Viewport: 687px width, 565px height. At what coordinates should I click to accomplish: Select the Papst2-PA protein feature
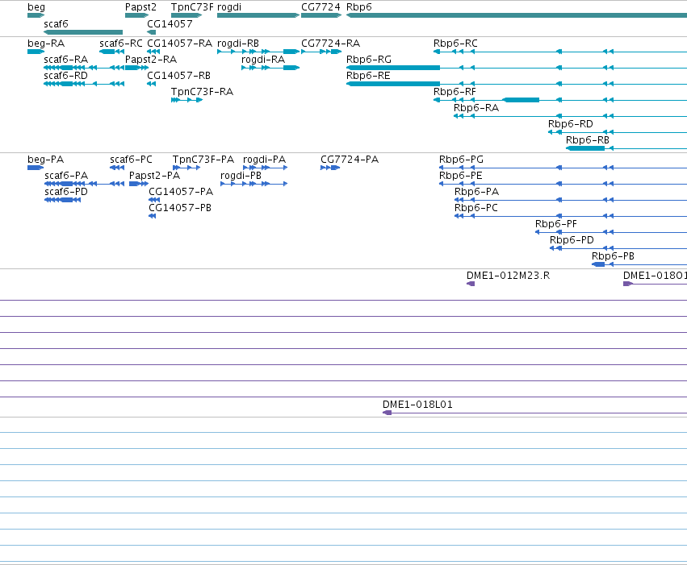click(x=139, y=184)
